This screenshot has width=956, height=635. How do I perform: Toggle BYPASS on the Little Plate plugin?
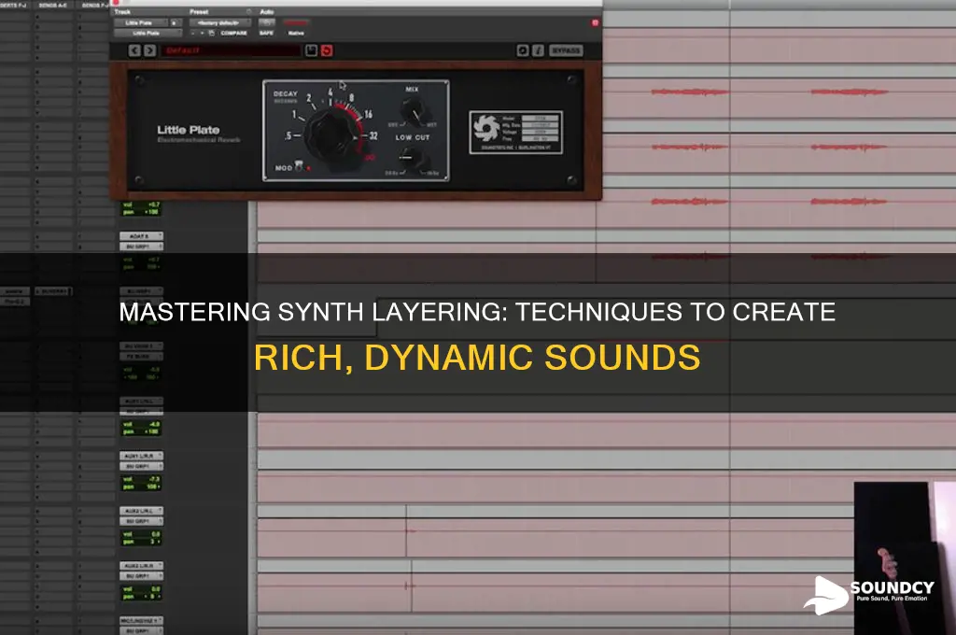point(566,50)
